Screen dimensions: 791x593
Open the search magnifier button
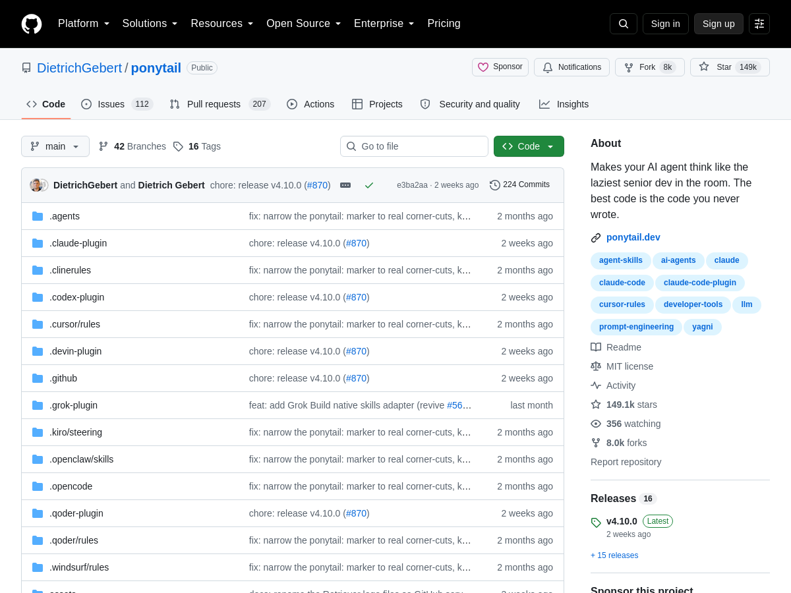pyautogui.click(x=624, y=24)
